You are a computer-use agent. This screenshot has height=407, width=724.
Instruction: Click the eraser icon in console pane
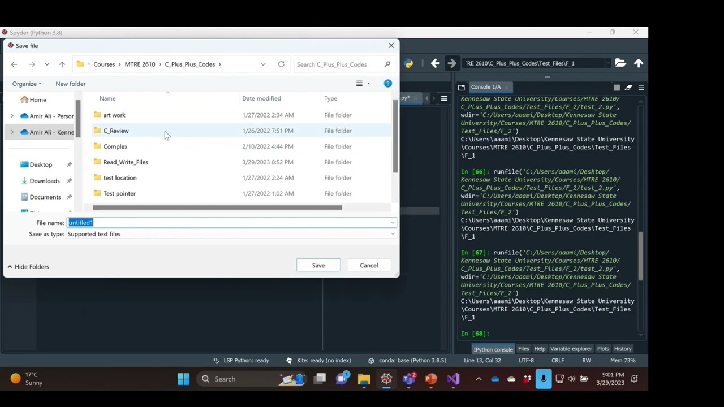628,88
